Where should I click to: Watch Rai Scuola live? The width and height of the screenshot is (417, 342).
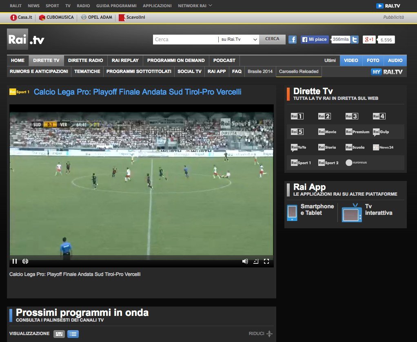point(355,147)
